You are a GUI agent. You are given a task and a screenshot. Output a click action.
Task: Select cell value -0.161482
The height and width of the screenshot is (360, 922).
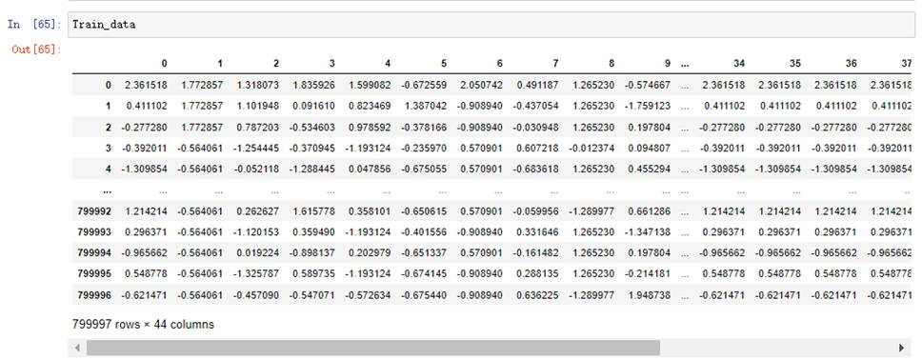point(535,253)
